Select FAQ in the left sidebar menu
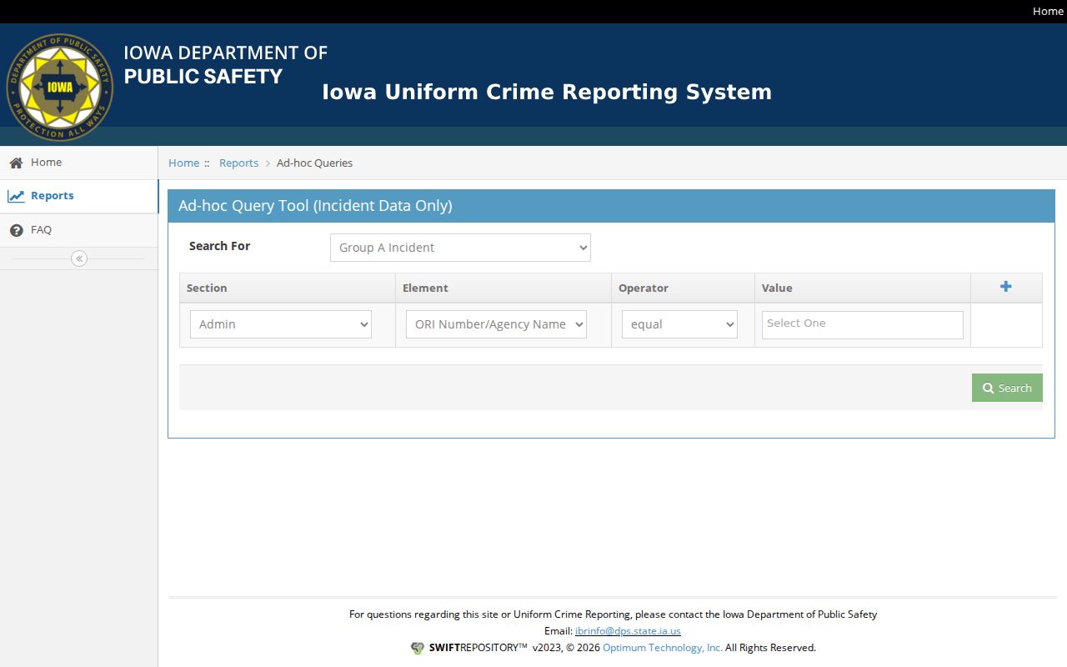Screen dimensions: 1067x667 79,230
